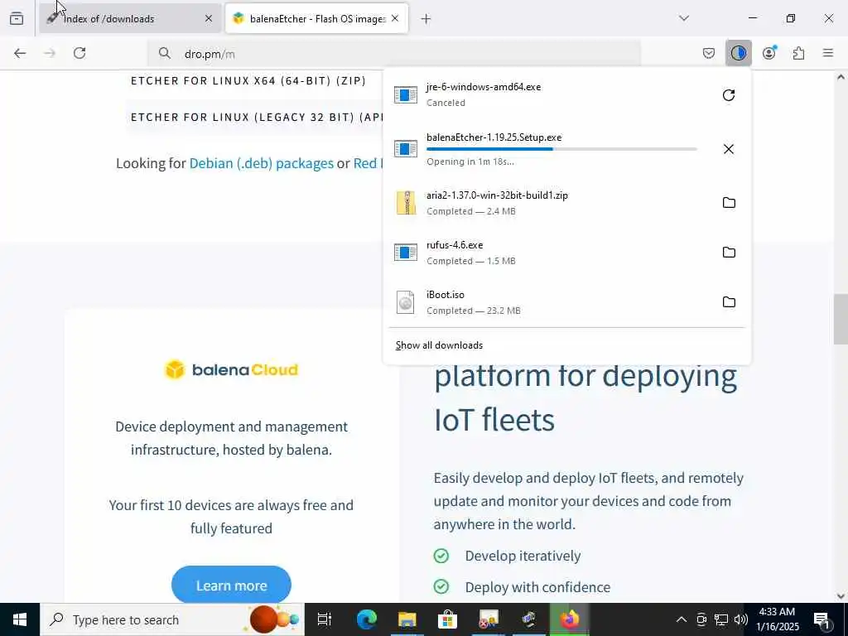Click the Save to Pocket icon
This screenshot has height=636, width=848.
709,53
